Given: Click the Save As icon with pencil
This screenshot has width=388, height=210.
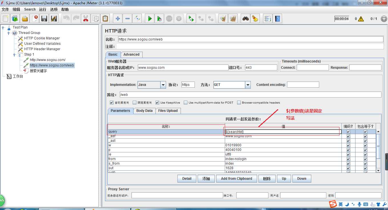Looking at the screenshot, I should coord(54,19).
